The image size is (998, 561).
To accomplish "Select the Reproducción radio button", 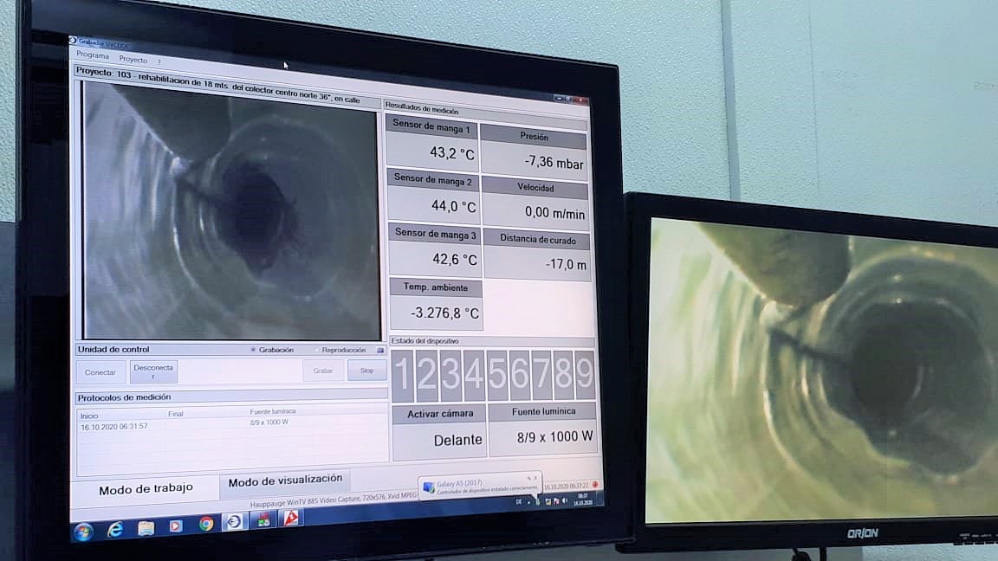I will (x=317, y=351).
